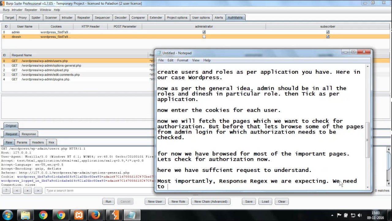The height and width of the screenshot is (221, 392).
Task: Click the Notepad vertical scrollbar thumb
Action: pos(367,140)
